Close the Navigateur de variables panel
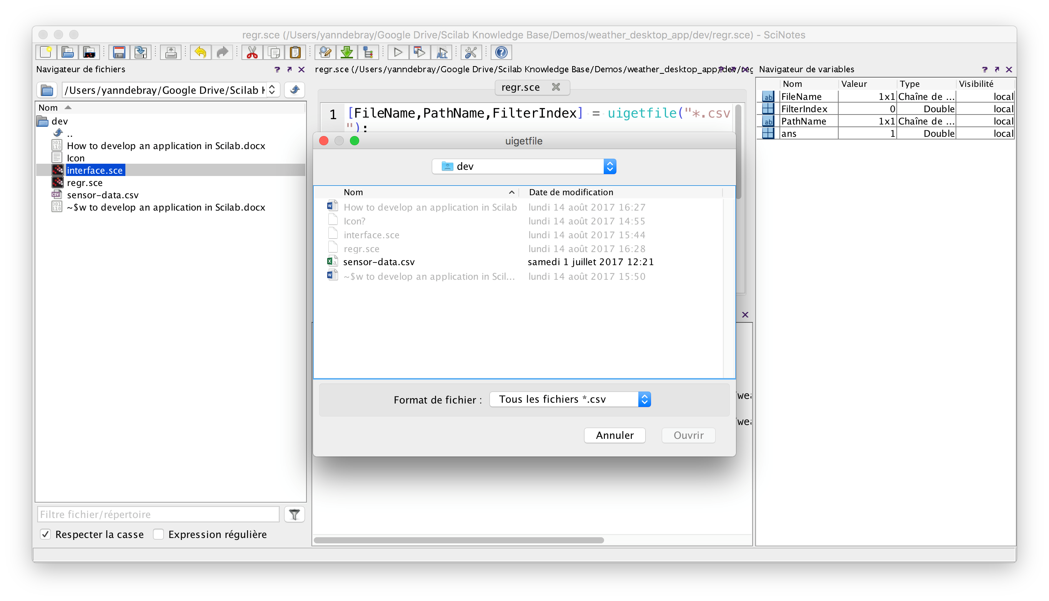 pyautogui.click(x=1009, y=69)
